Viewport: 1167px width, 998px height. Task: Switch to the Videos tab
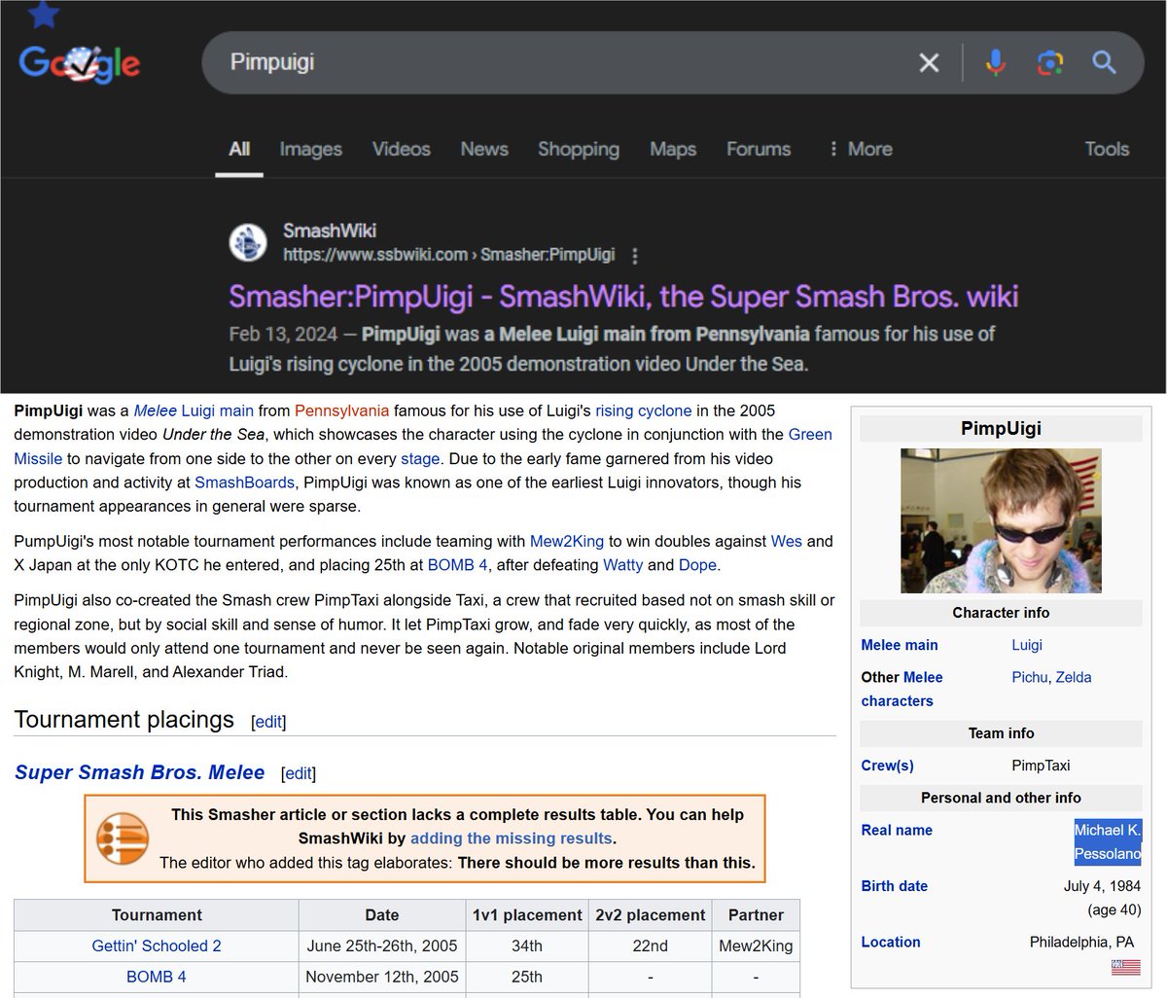pyautogui.click(x=402, y=149)
